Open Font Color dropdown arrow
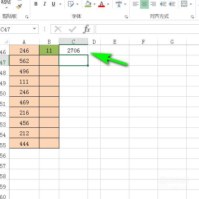The width and height of the screenshot is (199, 199). click(108, 4)
